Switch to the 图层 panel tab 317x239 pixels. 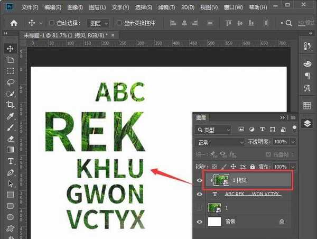[x=202, y=117]
